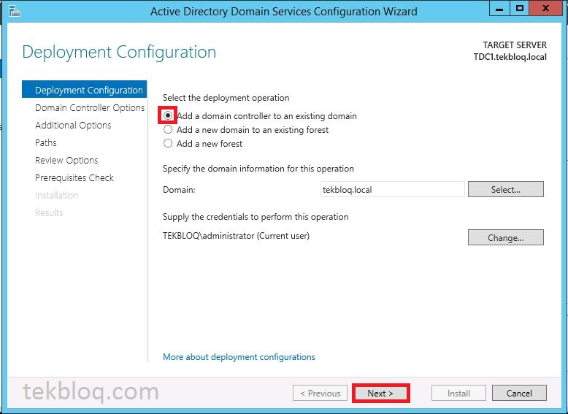The width and height of the screenshot is (568, 414).
Task: Click the Change... credentials button
Action: (x=506, y=237)
